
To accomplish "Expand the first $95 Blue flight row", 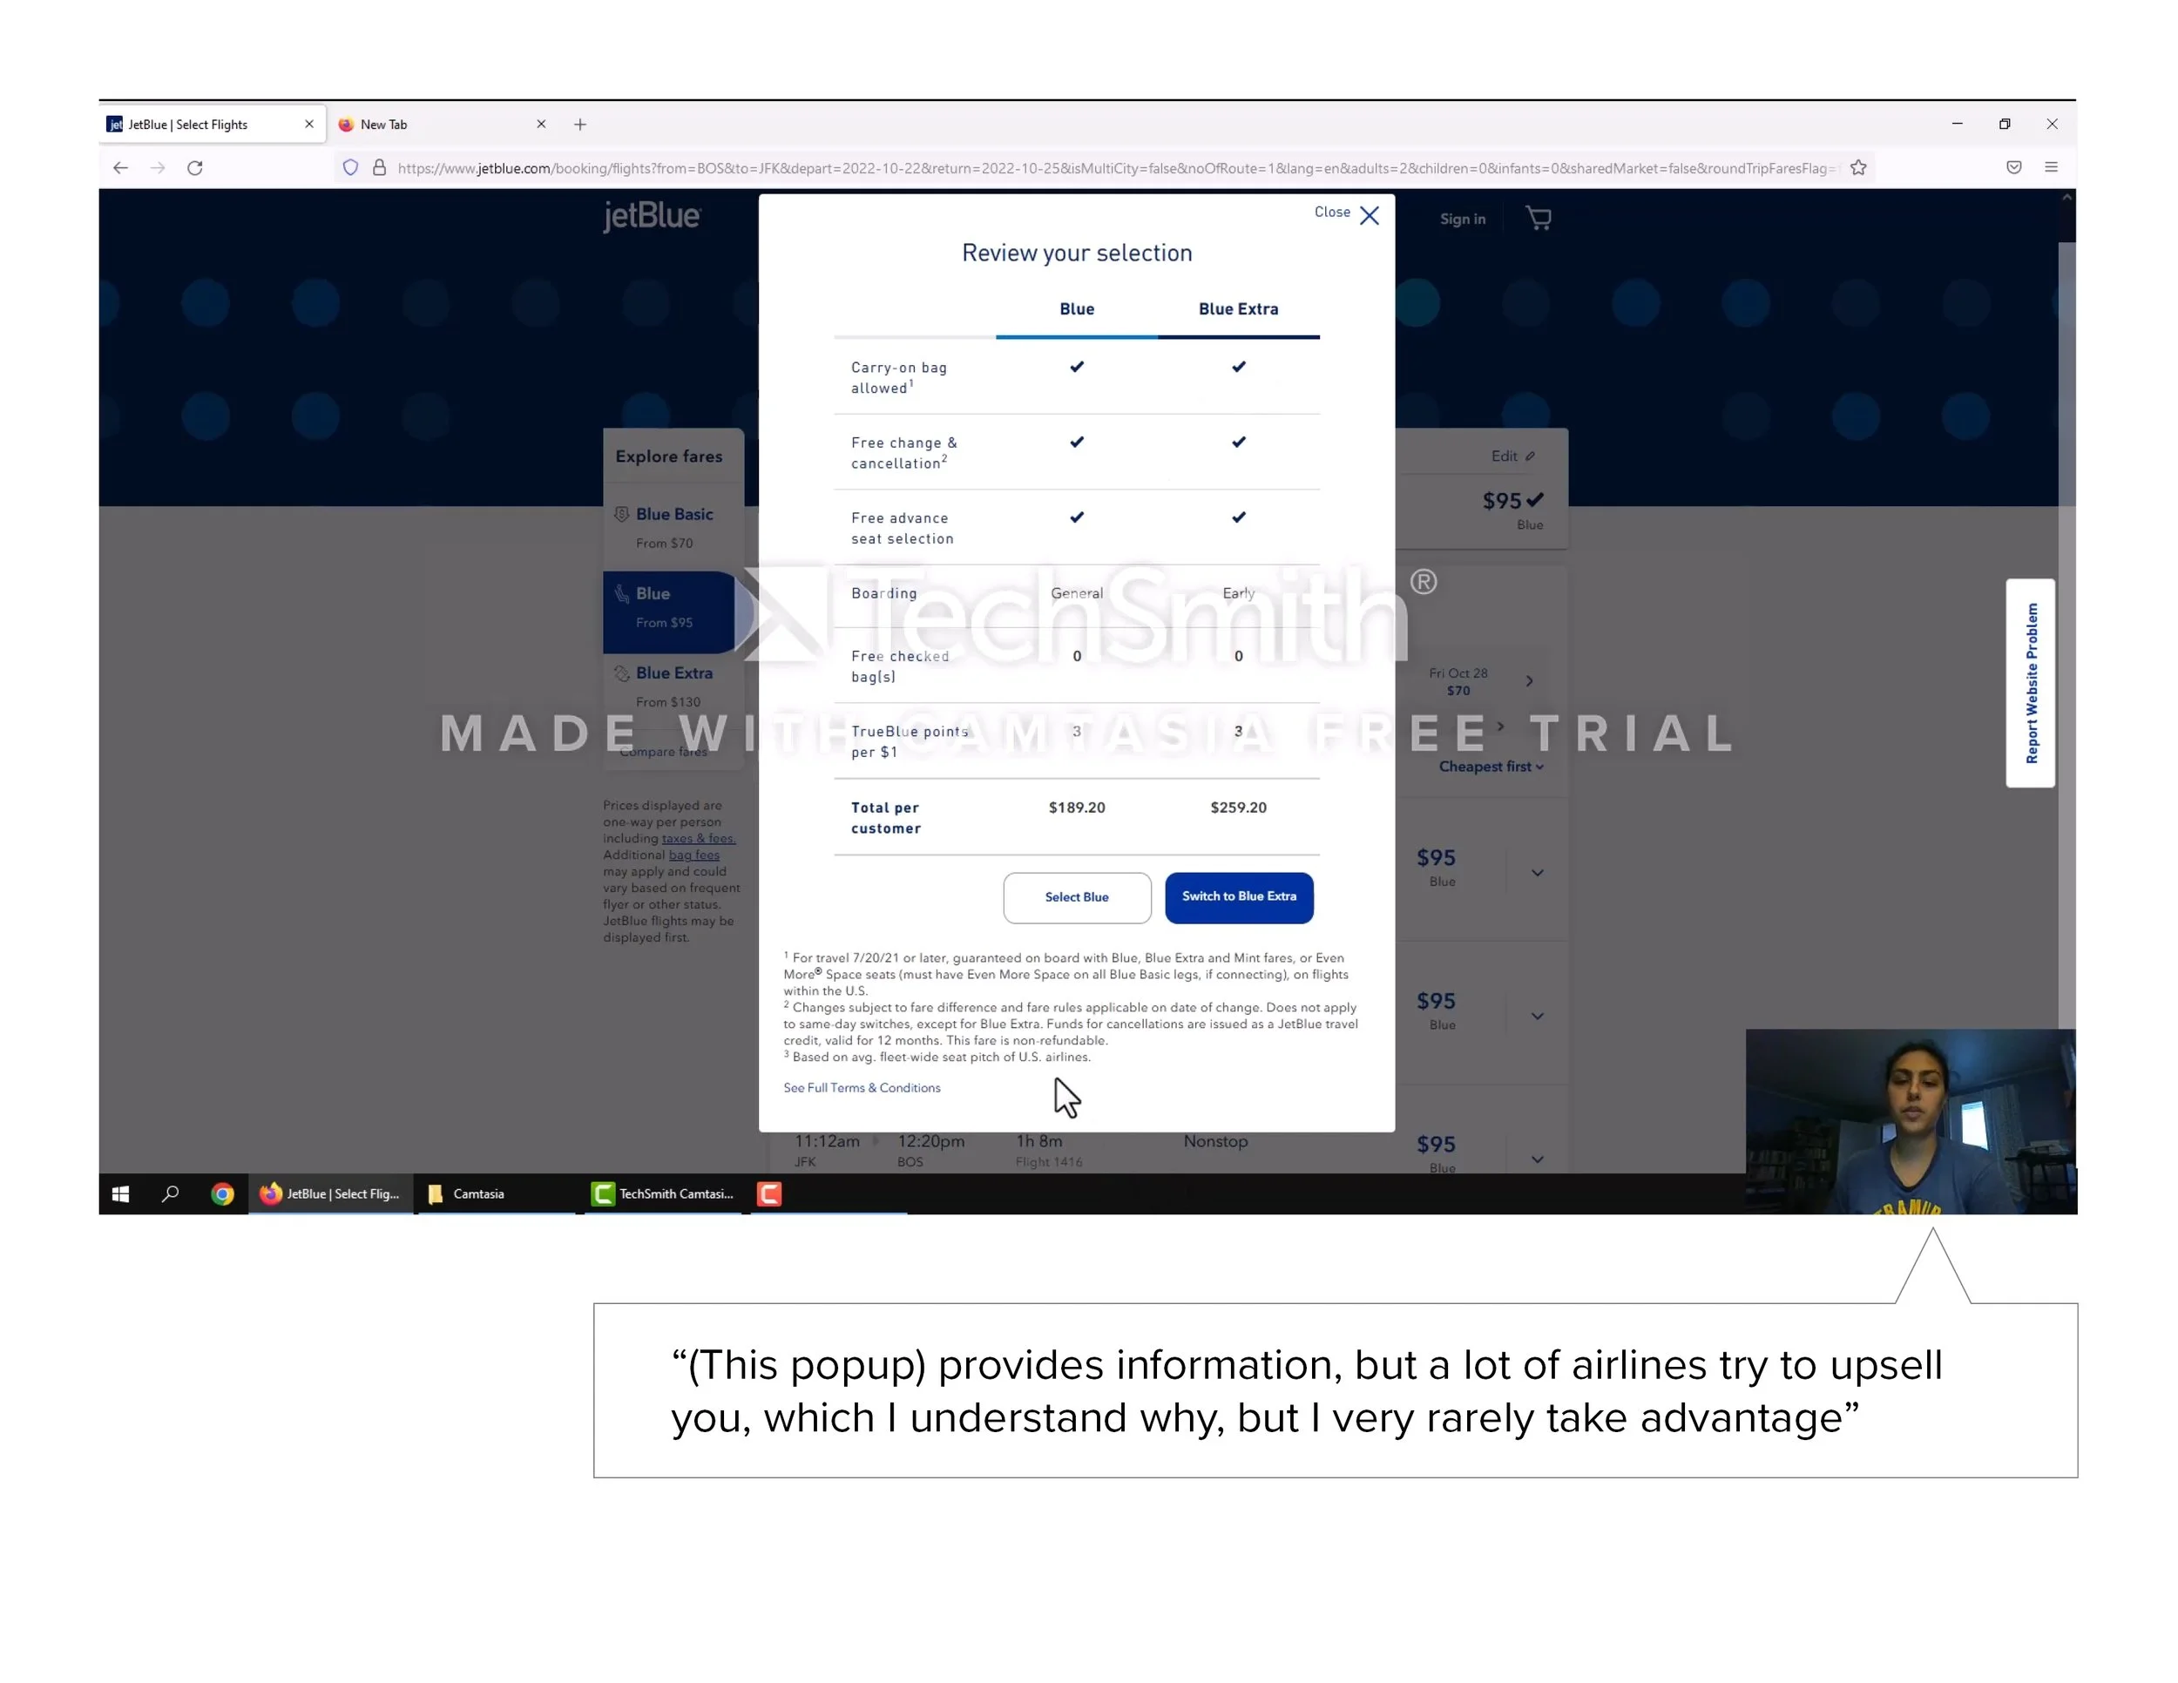I will coord(1537,872).
